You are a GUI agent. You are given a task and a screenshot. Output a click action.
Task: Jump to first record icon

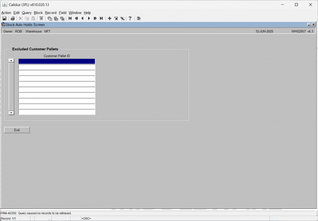[x=70, y=18]
